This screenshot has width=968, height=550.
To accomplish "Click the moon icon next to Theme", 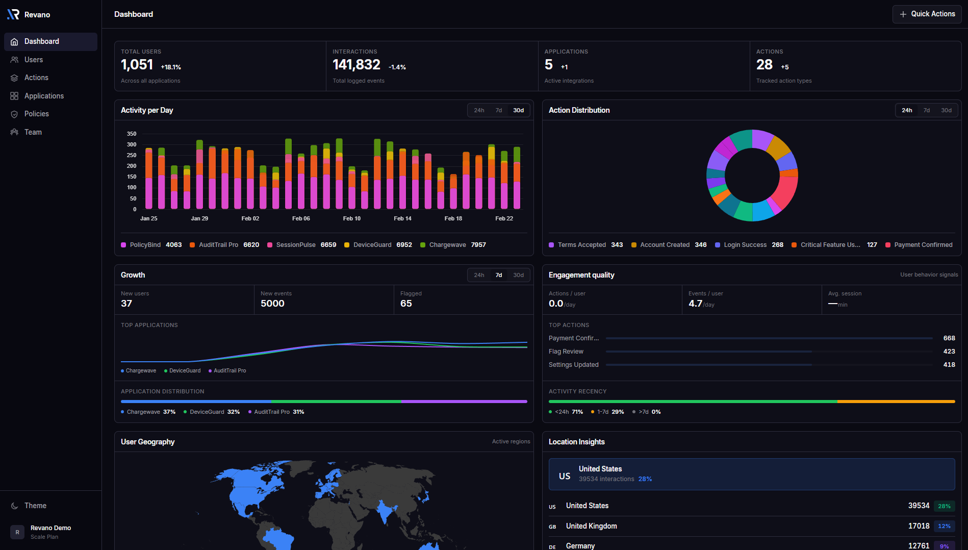I will pyautogui.click(x=15, y=505).
